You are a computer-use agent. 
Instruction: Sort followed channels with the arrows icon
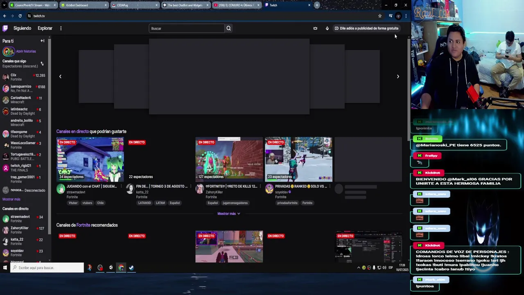click(x=42, y=64)
